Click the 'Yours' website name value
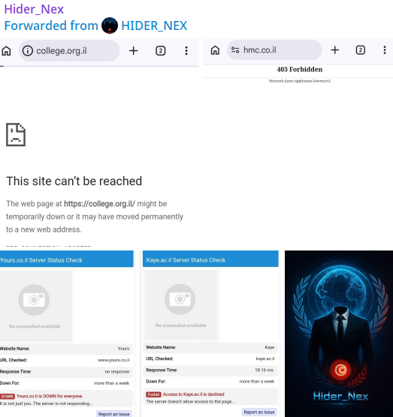This screenshot has height=417, width=393. tap(123, 349)
